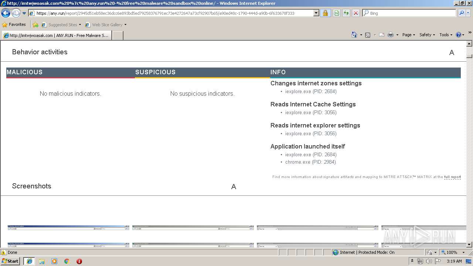Click the volume speaker tray icon
The height and width of the screenshot is (266, 473).
[429, 261]
